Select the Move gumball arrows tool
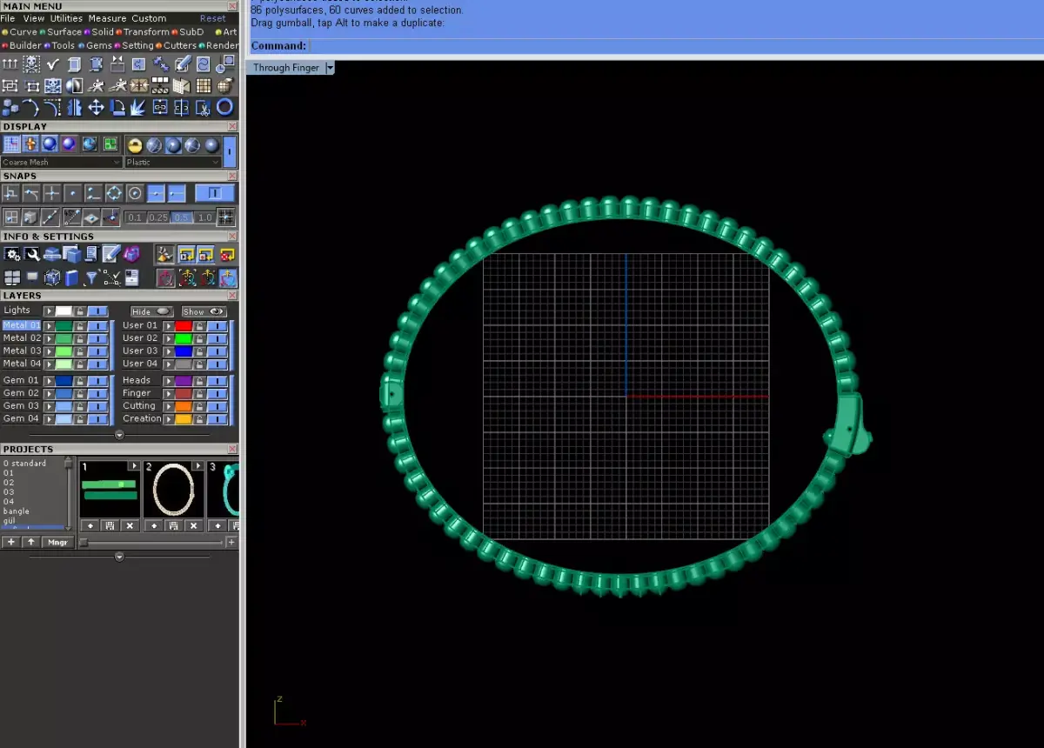Viewport: 1044px width, 748px height. point(96,106)
